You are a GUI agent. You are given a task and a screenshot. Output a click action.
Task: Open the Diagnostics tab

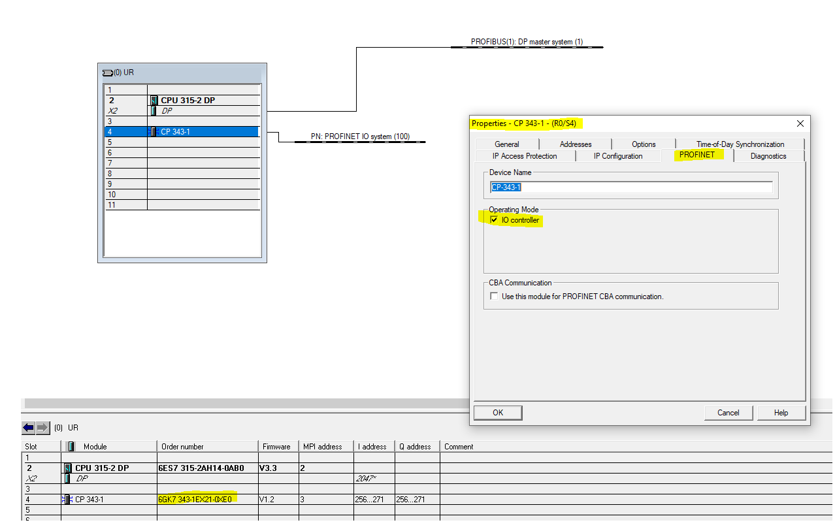point(768,156)
